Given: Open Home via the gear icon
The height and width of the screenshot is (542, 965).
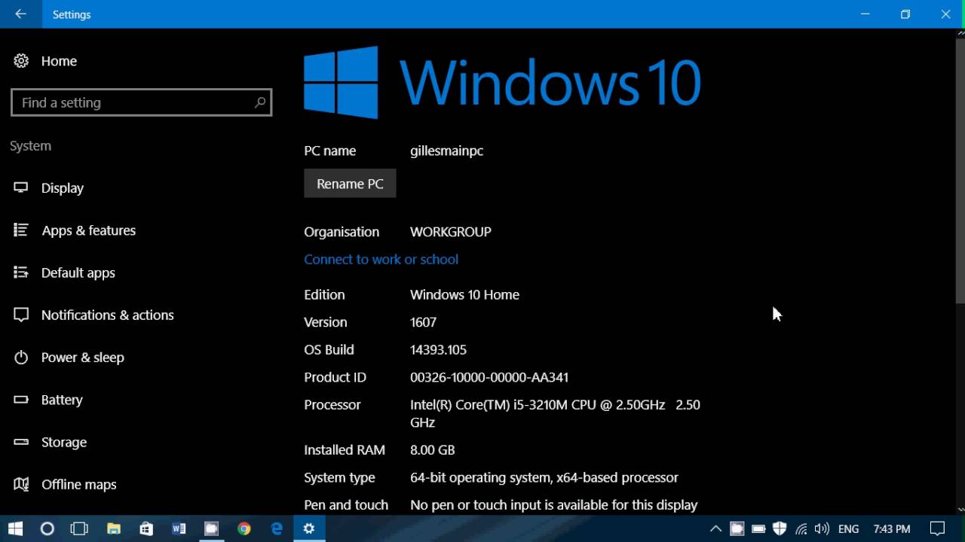Looking at the screenshot, I should (21, 61).
